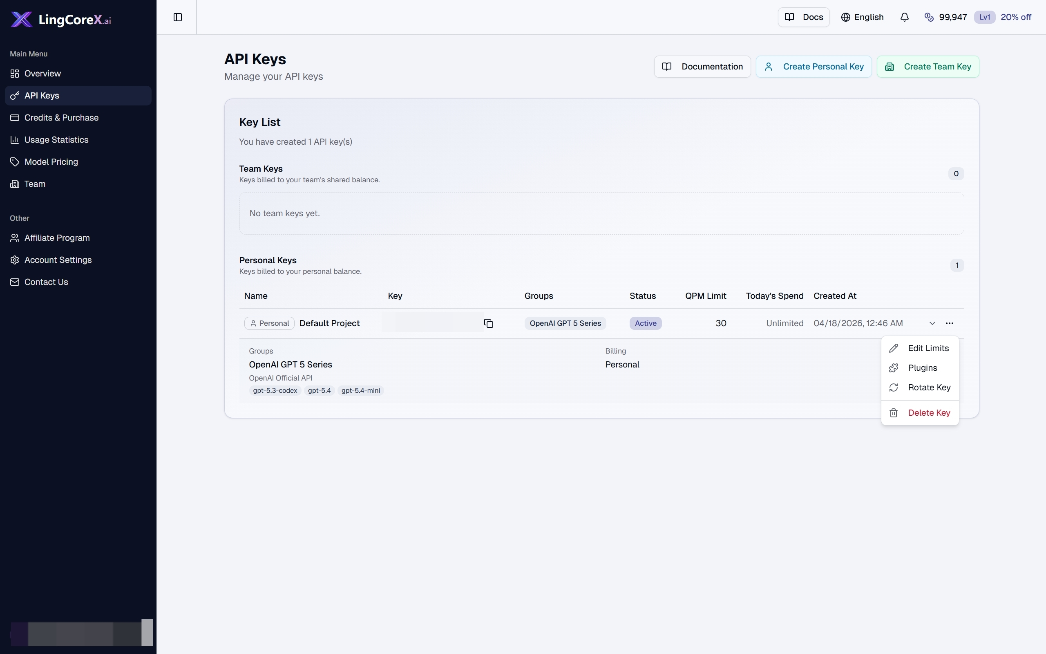Open the Team page in sidebar

pos(78,184)
